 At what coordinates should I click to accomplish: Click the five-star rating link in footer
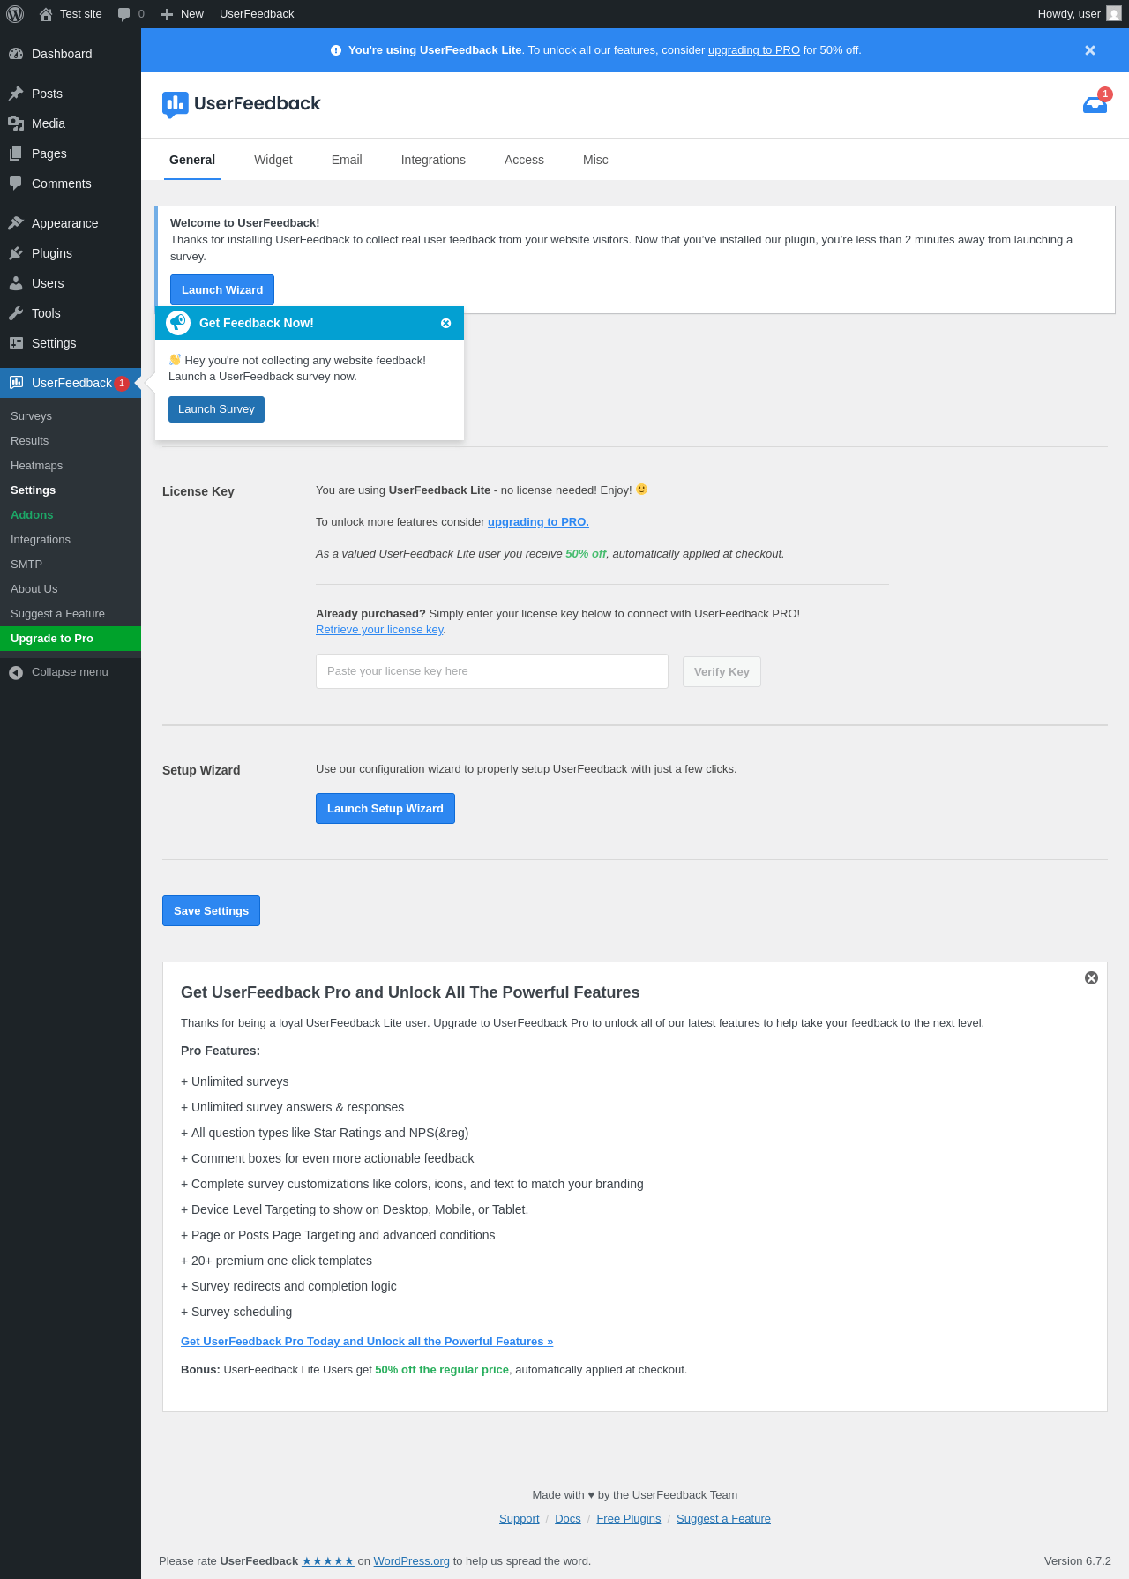click(327, 1561)
